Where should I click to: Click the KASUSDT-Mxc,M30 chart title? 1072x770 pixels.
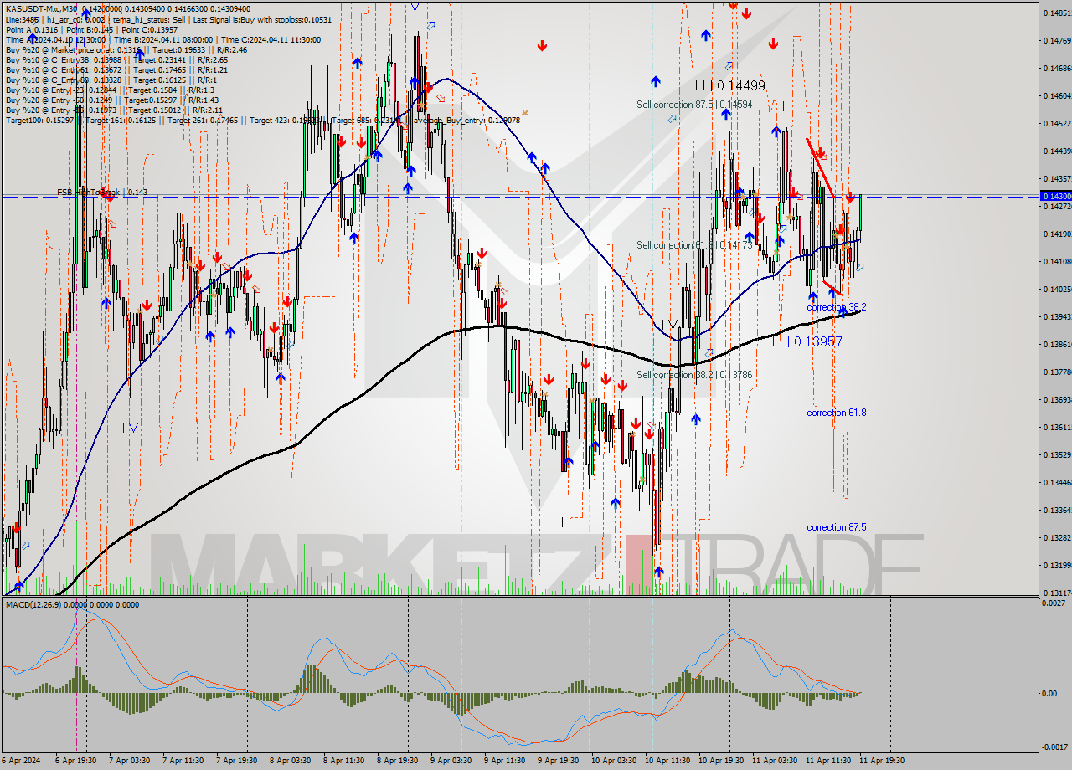click(41, 8)
